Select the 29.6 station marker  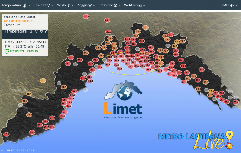(100, 67)
